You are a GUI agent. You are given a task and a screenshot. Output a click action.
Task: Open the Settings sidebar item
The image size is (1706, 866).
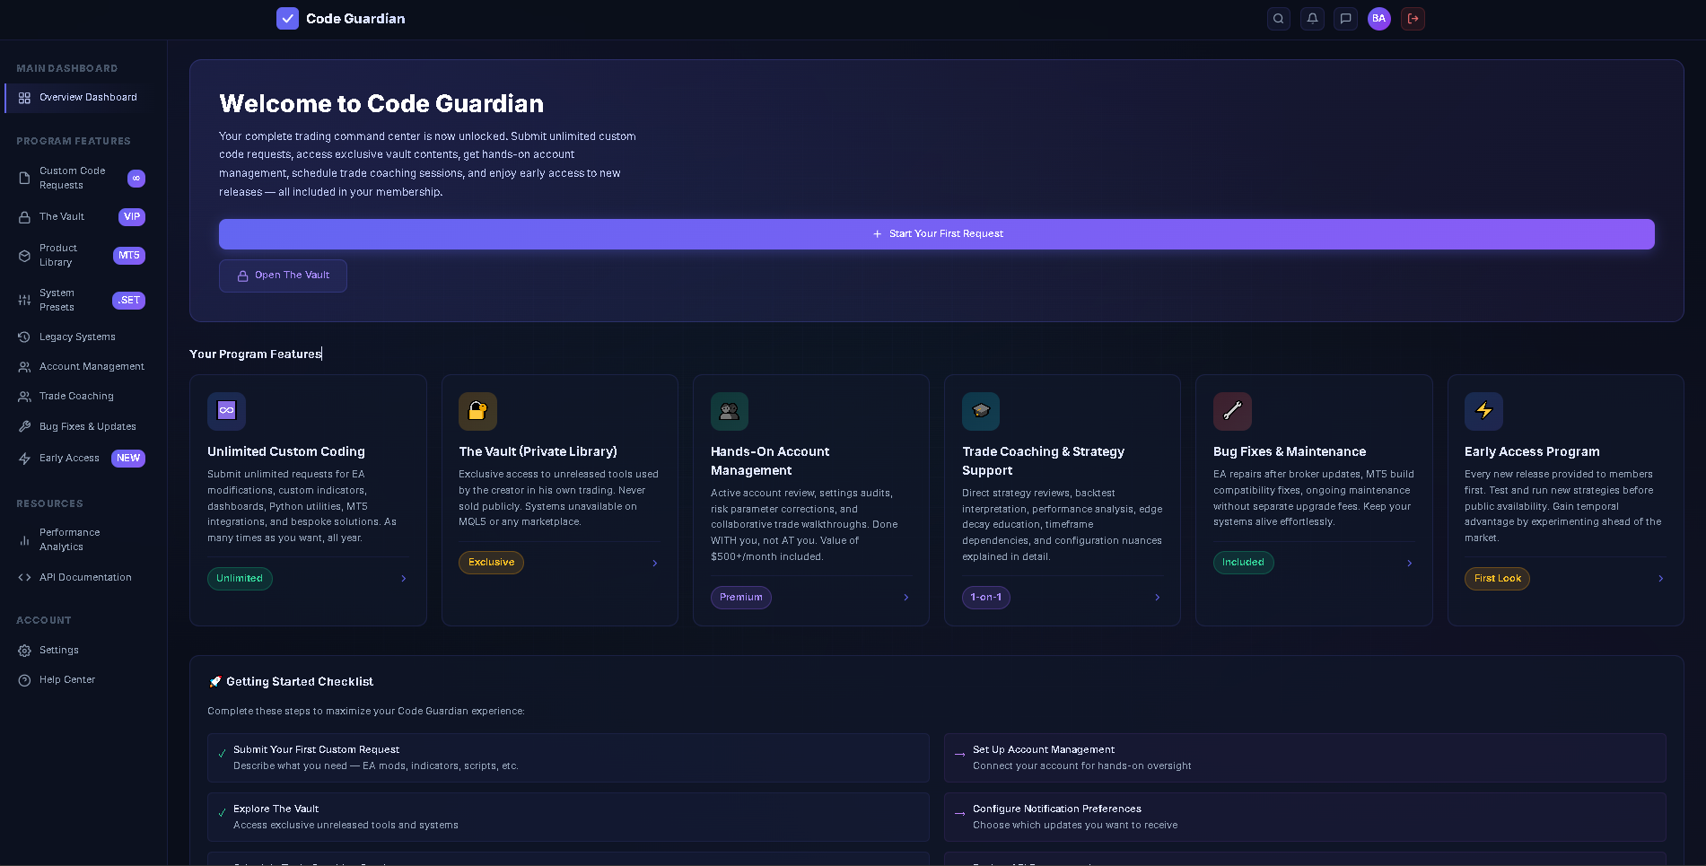pyautogui.click(x=81, y=651)
